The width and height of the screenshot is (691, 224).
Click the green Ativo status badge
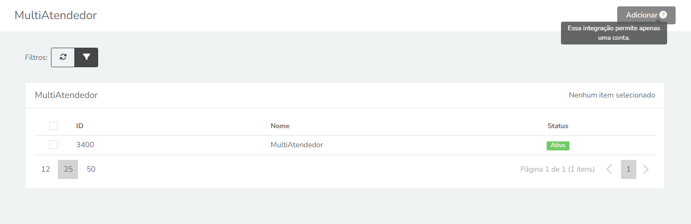pyautogui.click(x=558, y=145)
